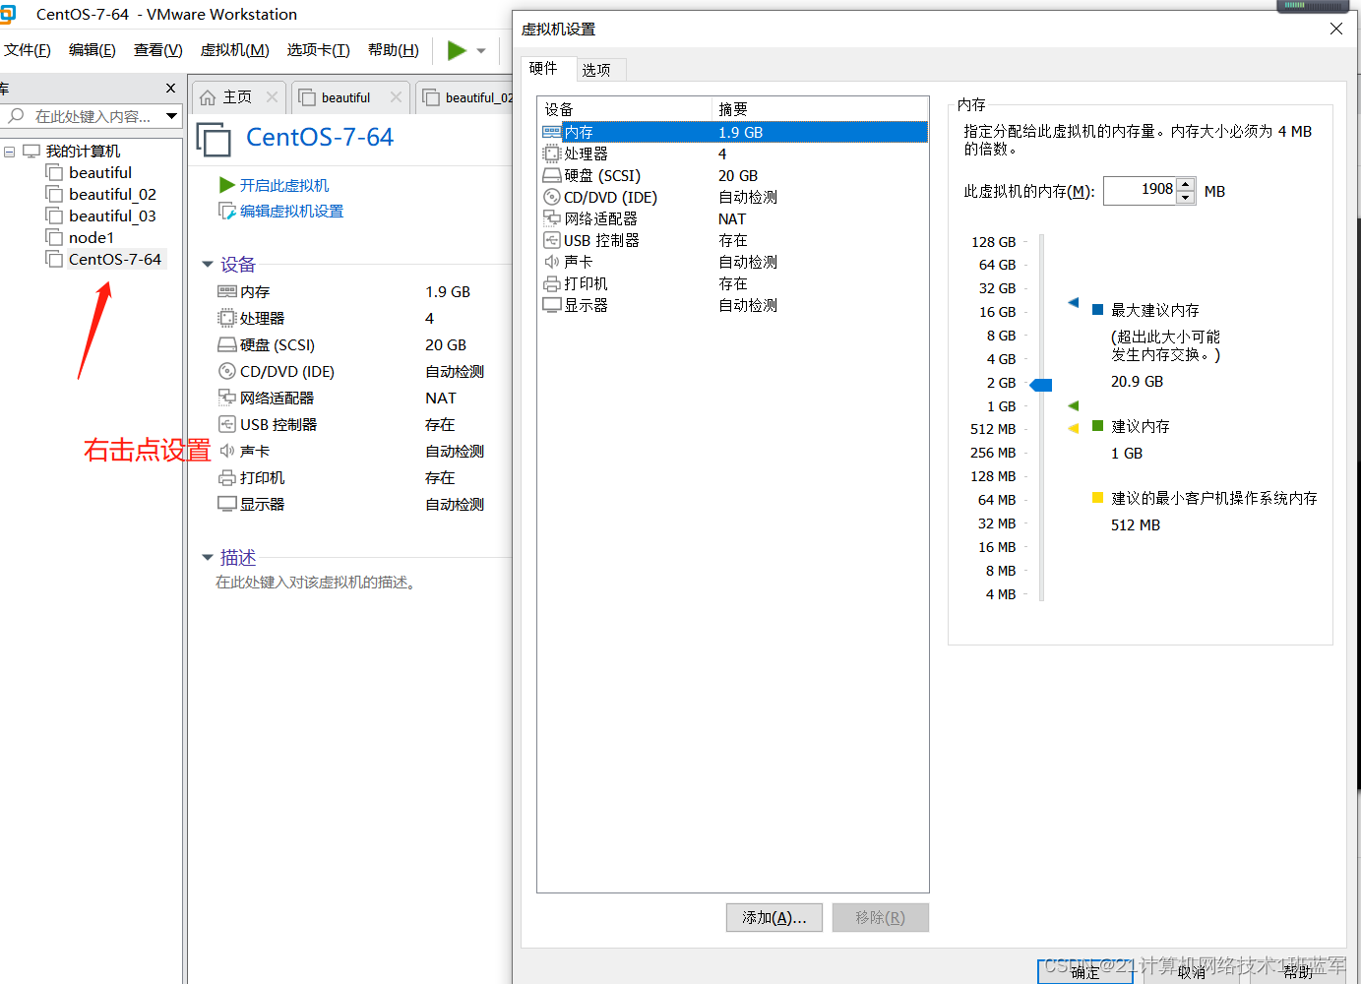The image size is (1361, 984).
Task: Close the library sidebar panel
Action: pyautogui.click(x=170, y=89)
